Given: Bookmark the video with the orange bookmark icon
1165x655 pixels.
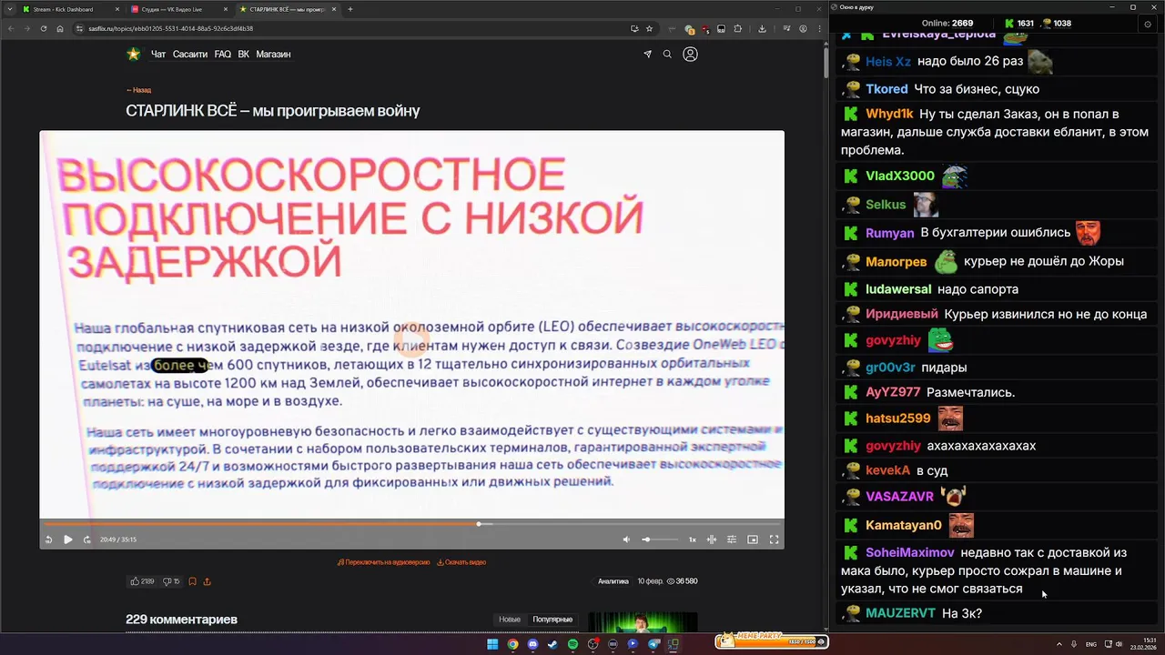Looking at the screenshot, I should (192, 581).
